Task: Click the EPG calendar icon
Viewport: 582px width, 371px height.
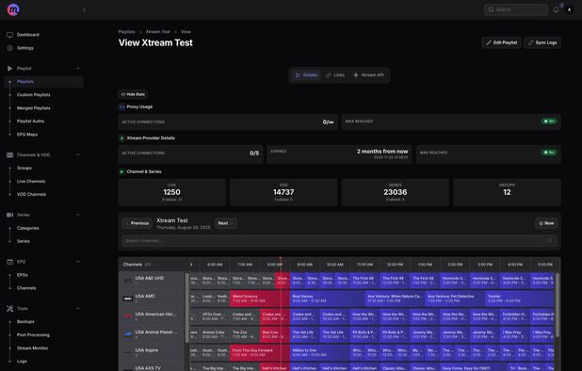Action: pyautogui.click(x=10, y=262)
